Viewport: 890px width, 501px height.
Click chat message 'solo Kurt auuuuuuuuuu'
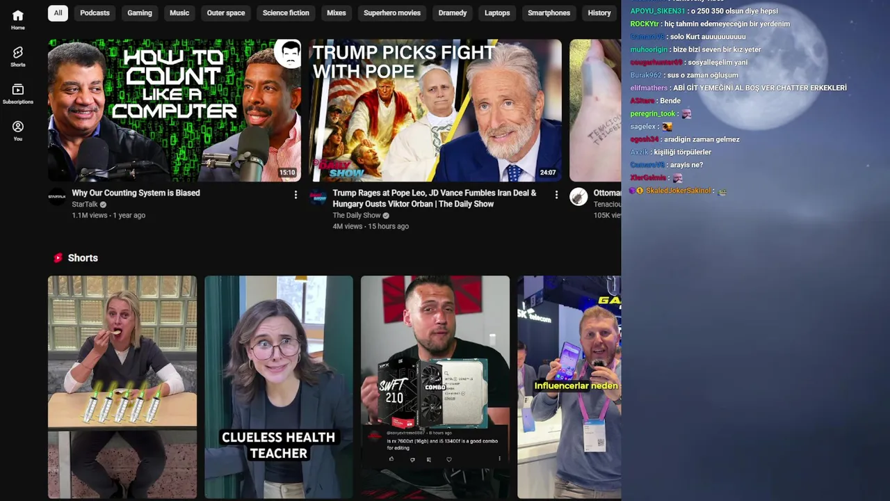pos(708,37)
